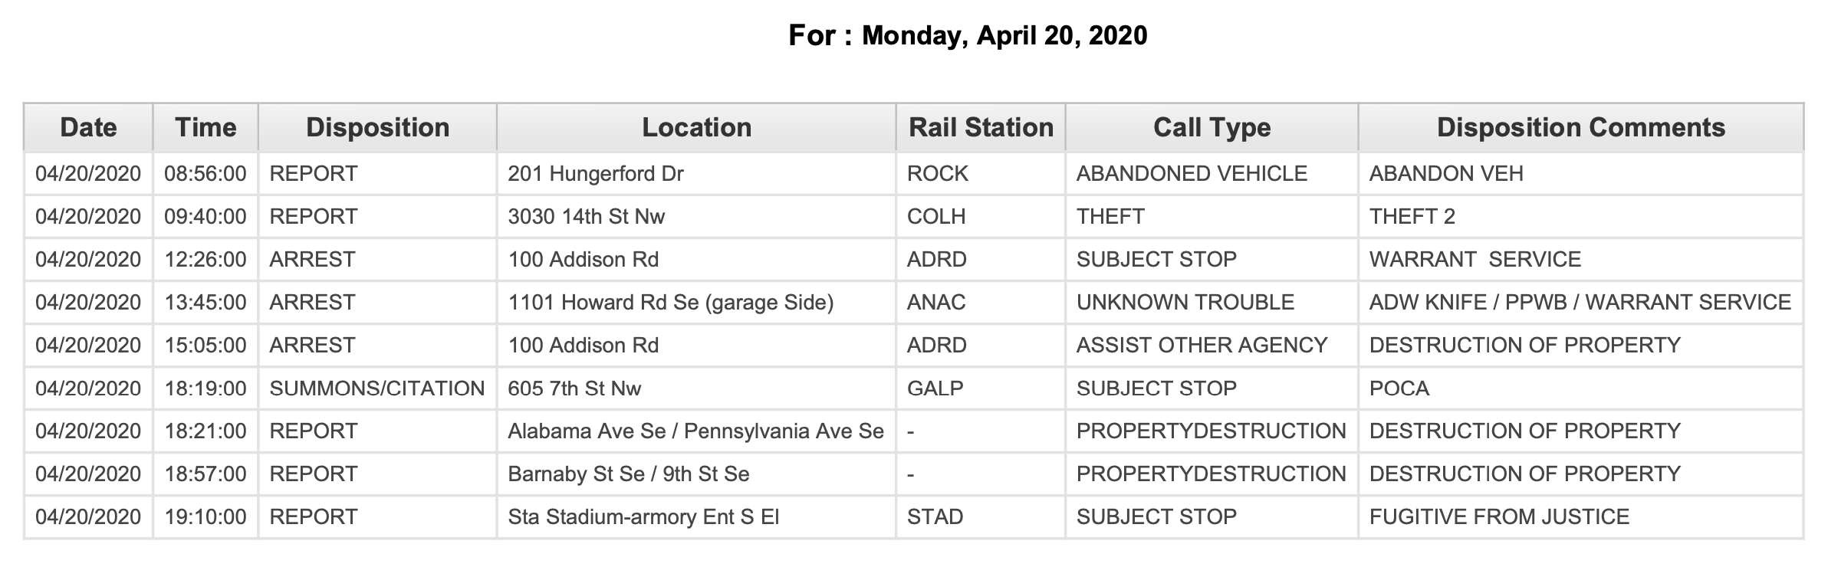Click the POCA comment cell
The height and width of the screenshot is (567, 1828).
[1580, 388]
